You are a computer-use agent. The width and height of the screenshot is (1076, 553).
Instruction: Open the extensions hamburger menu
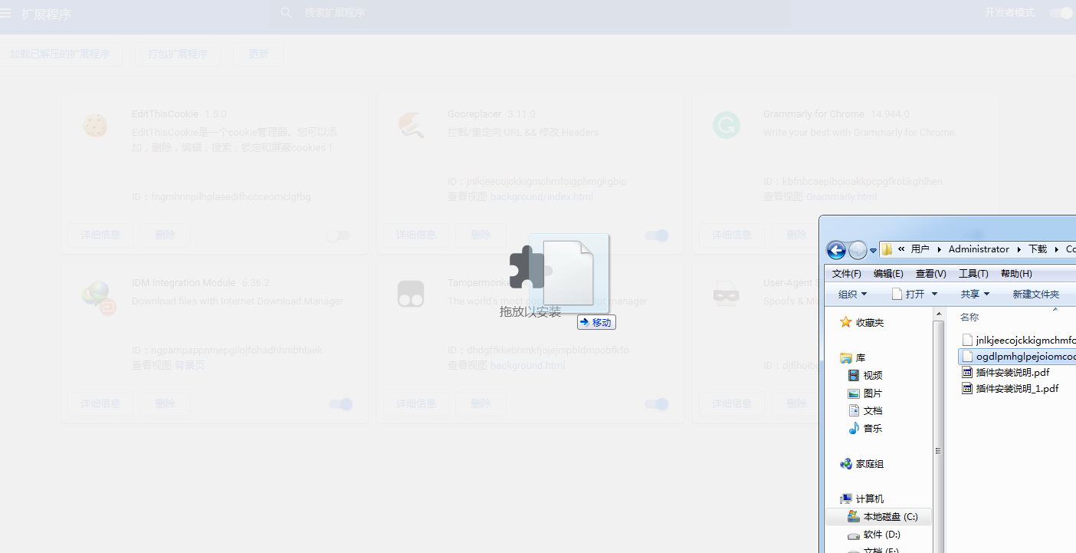[6, 13]
